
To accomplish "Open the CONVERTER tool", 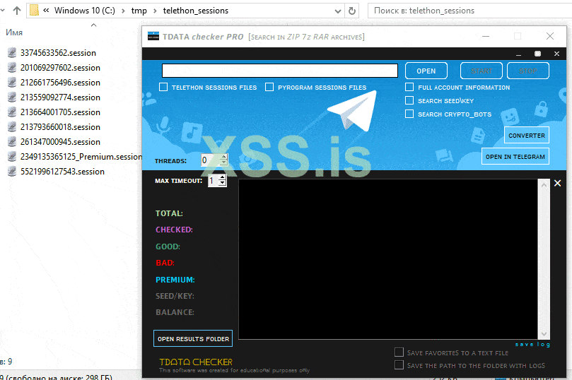I will 527,135.
